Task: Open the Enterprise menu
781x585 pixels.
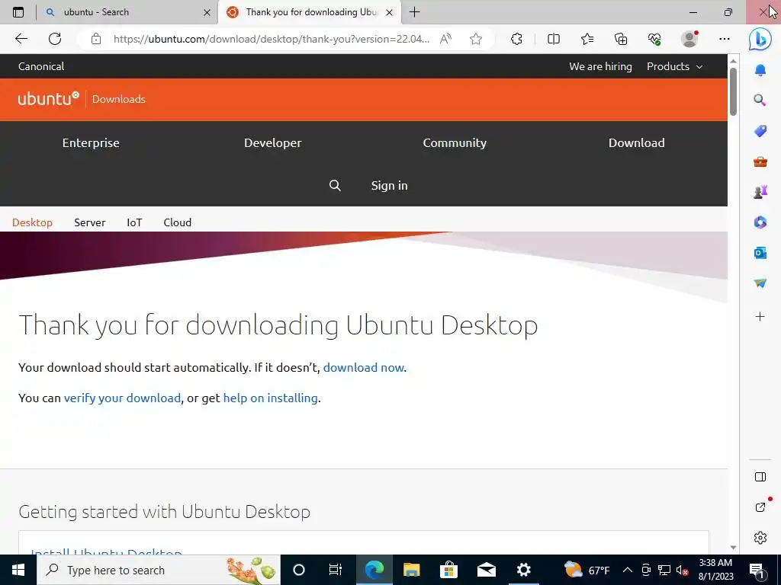Action: (91, 142)
